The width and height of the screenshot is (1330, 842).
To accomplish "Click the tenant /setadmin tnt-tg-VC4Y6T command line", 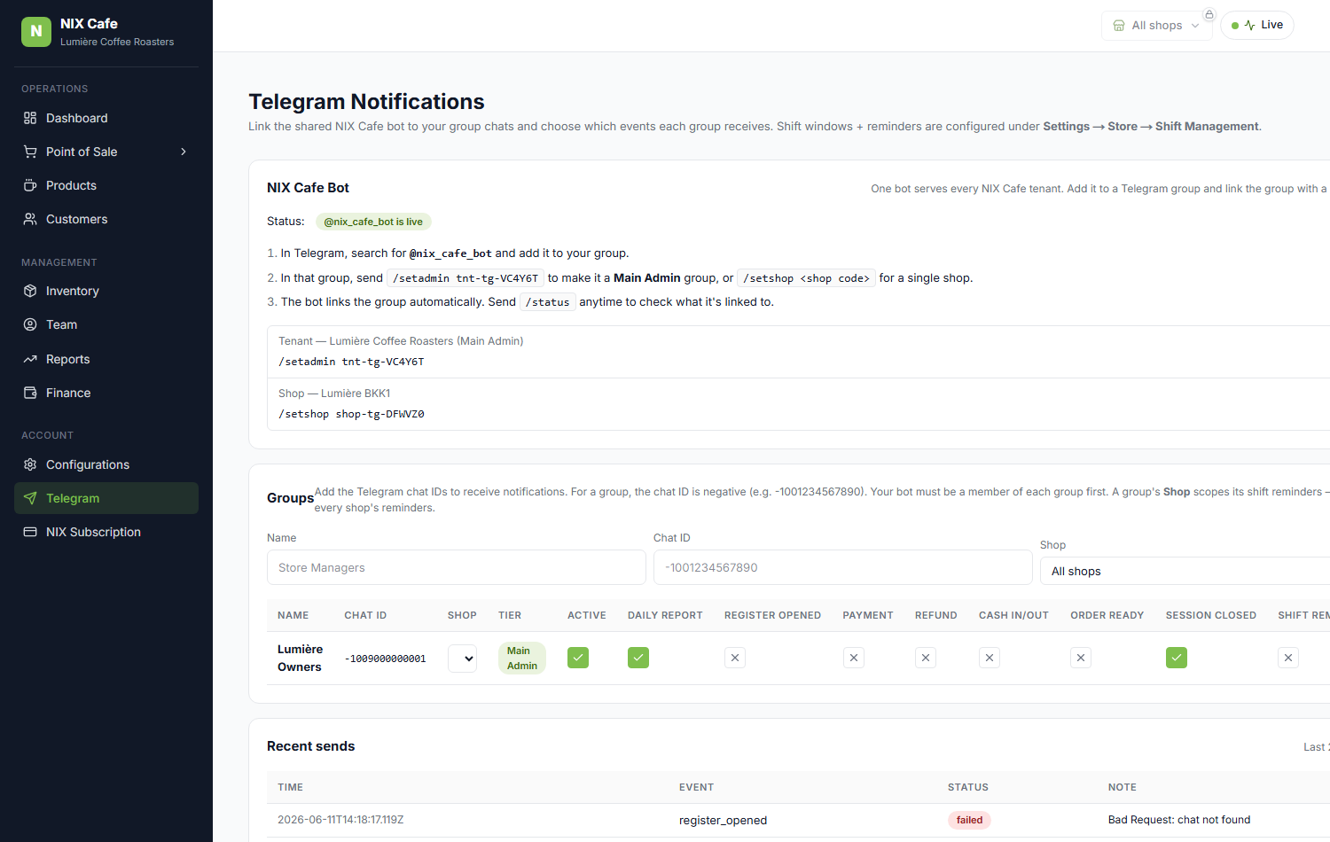I will pos(351,362).
